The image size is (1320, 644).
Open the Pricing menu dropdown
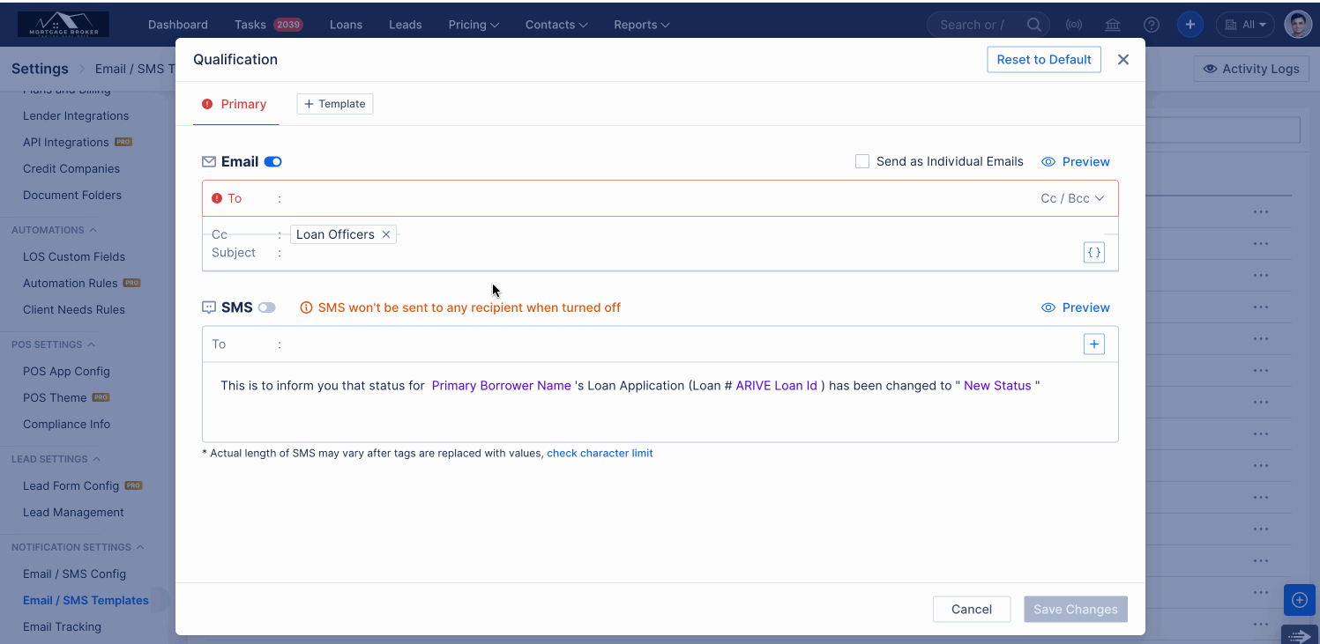tap(474, 25)
